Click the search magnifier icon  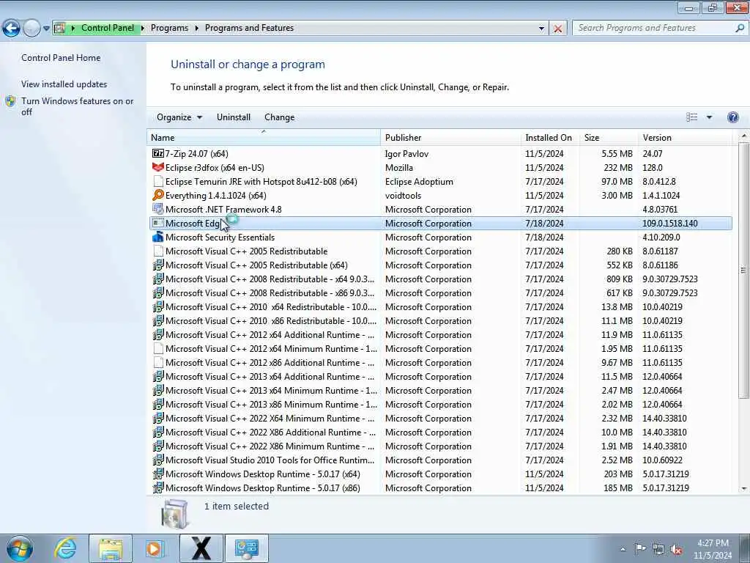tap(740, 29)
